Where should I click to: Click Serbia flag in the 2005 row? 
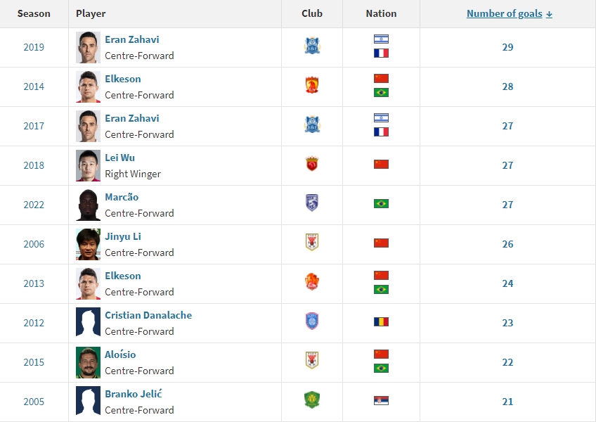pos(381,401)
